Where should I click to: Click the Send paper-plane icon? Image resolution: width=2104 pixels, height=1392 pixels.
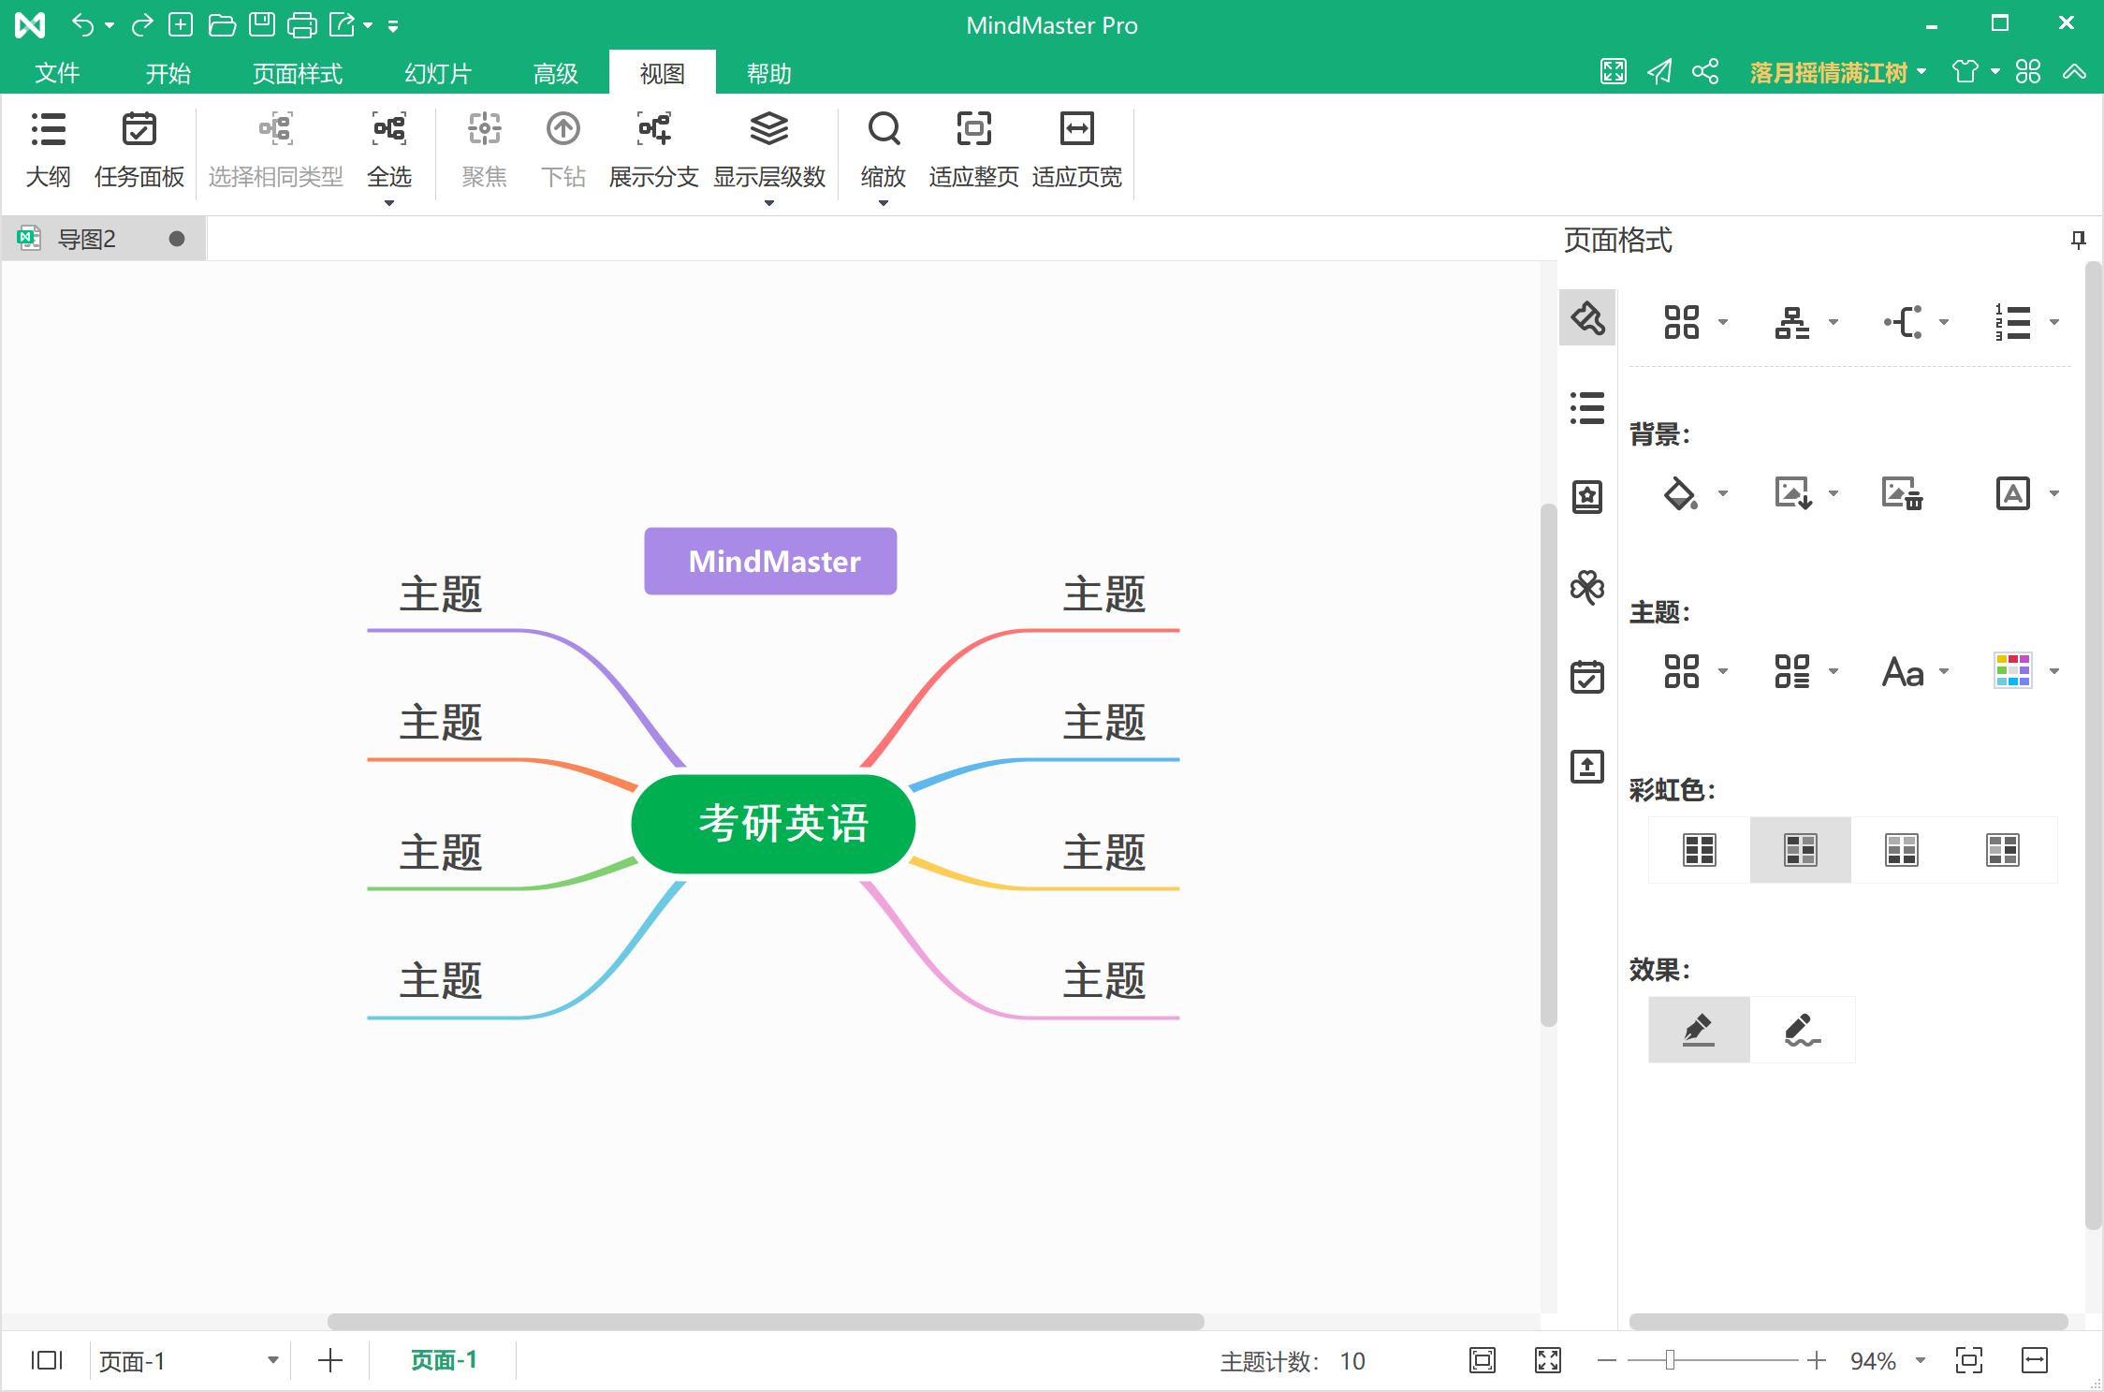pyautogui.click(x=1659, y=72)
